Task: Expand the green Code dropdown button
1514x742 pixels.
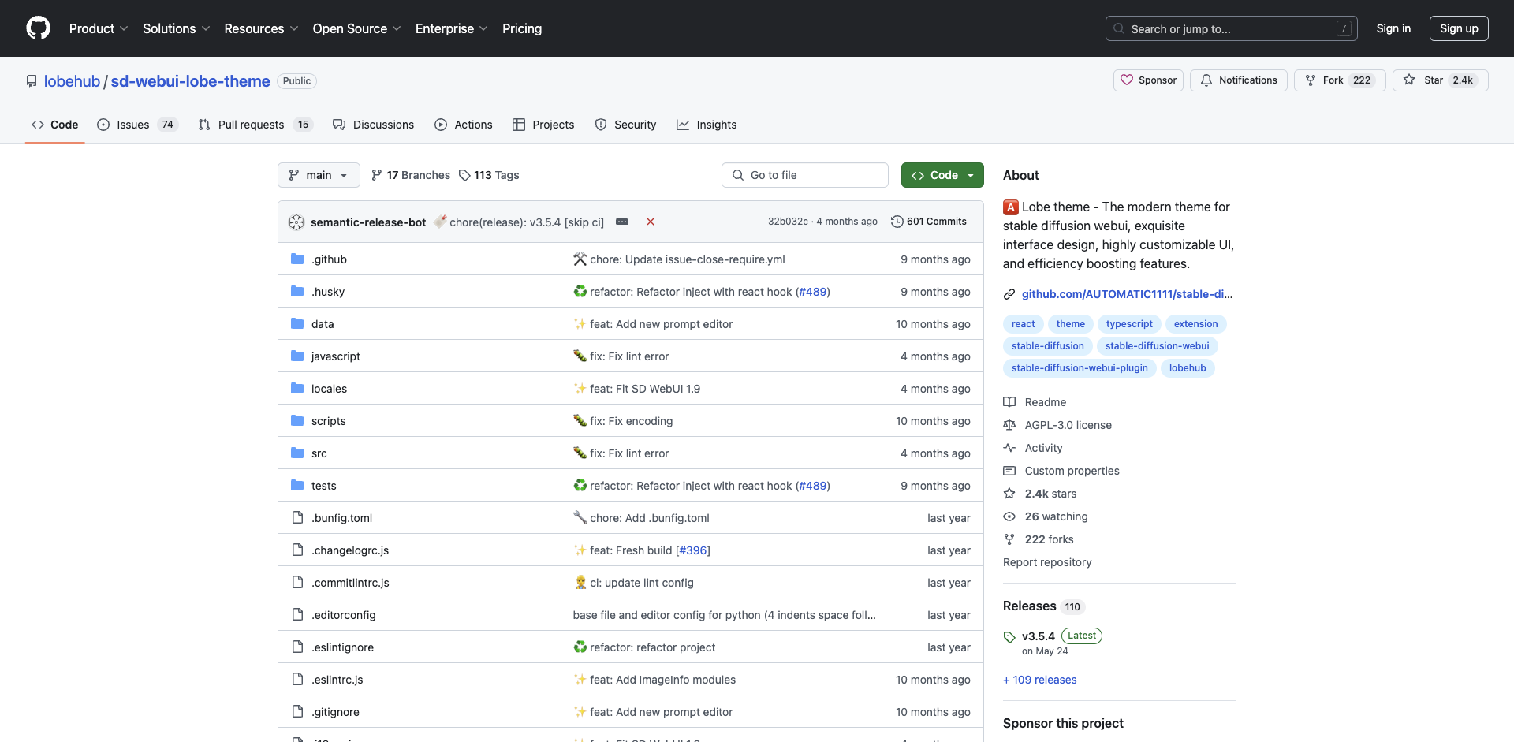Action: [x=942, y=175]
